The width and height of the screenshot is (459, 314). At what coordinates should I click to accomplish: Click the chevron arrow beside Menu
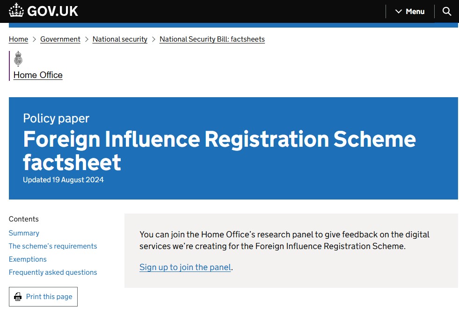click(x=398, y=11)
